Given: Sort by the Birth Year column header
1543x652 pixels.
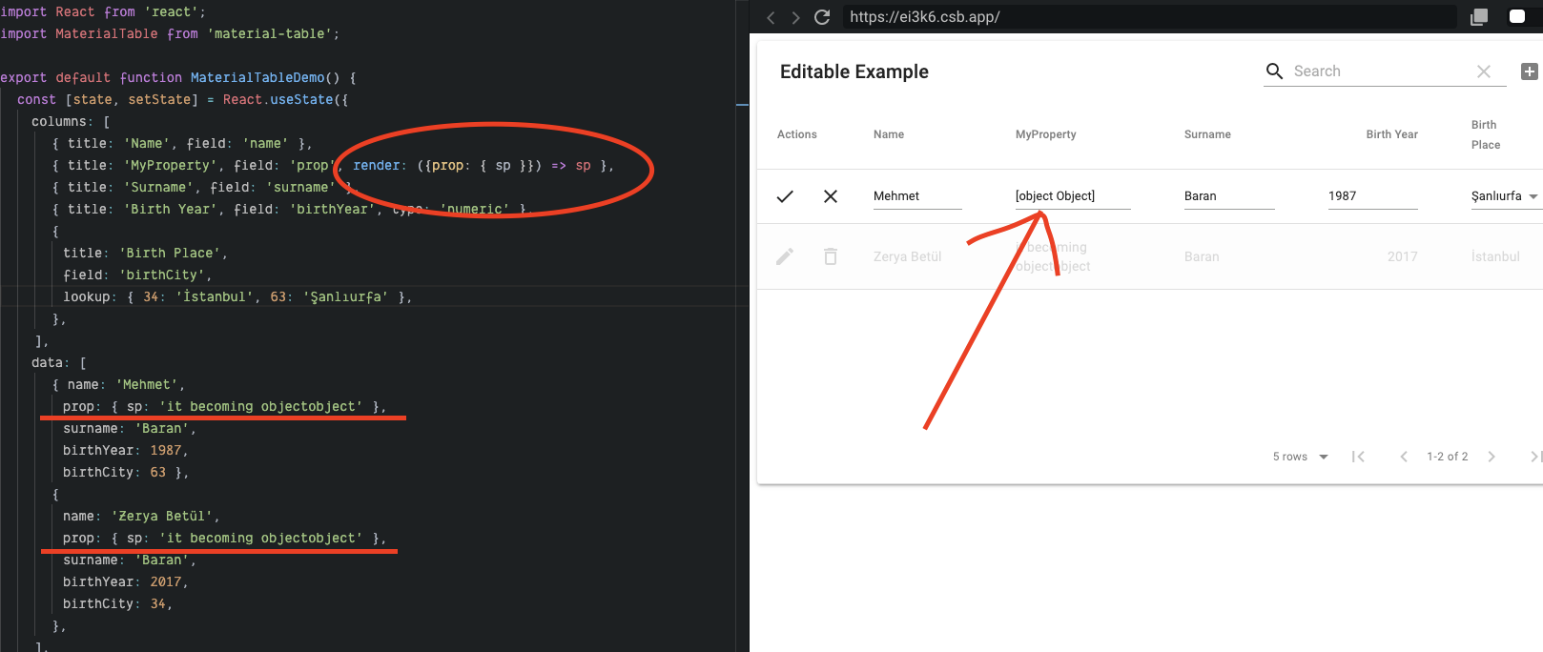Looking at the screenshot, I should click(1391, 134).
